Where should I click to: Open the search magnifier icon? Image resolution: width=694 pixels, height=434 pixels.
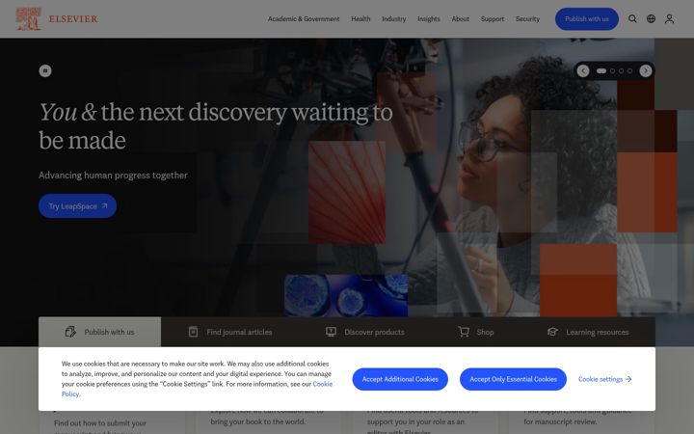(632, 18)
